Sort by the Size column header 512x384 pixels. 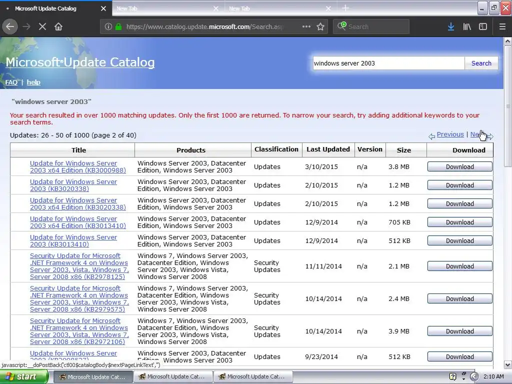pos(404,150)
